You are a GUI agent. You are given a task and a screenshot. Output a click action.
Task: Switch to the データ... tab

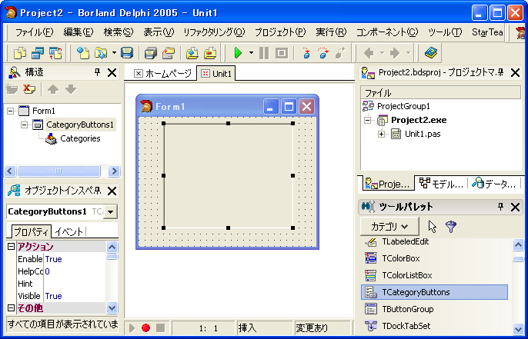(x=494, y=184)
